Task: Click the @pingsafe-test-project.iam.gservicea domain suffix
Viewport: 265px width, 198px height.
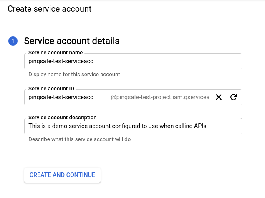Action: 160,97
